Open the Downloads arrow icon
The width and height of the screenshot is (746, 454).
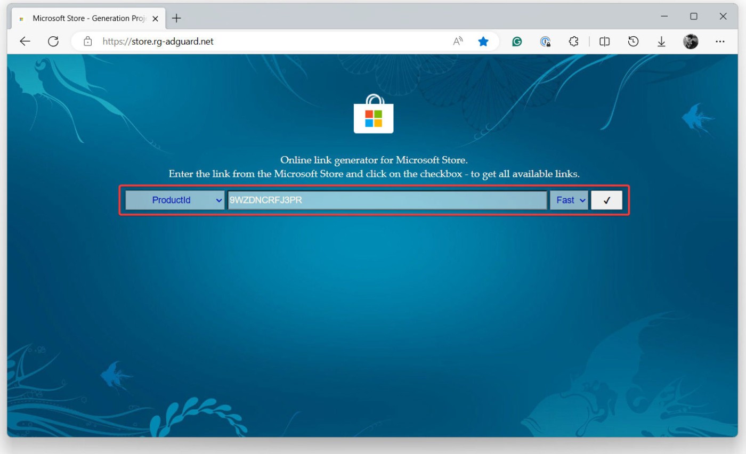coord(661,42)
